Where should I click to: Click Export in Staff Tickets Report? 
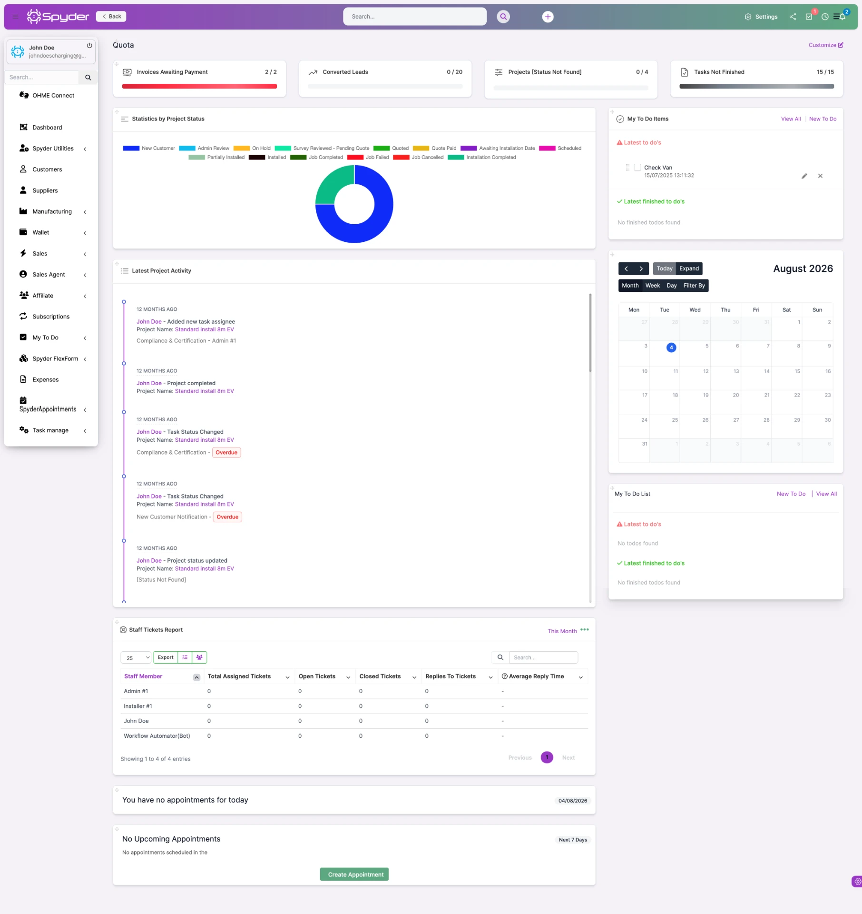pos(166,657)
